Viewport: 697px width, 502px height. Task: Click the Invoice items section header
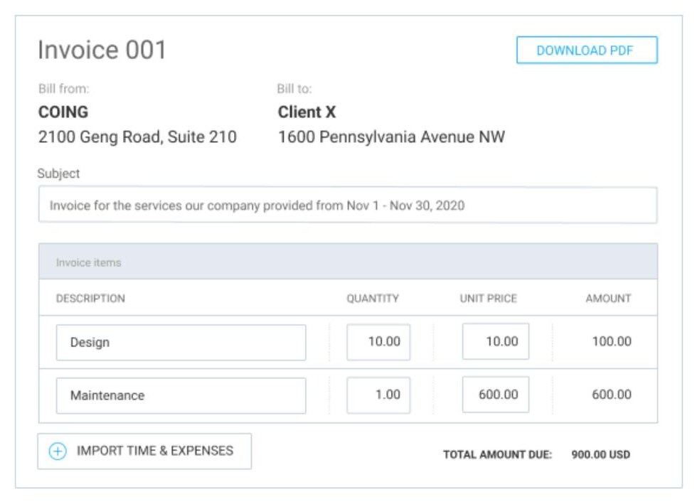[348, 262]
